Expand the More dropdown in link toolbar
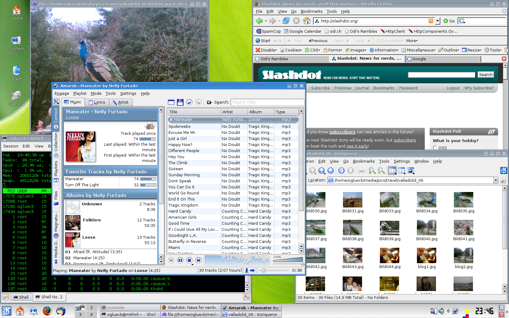This screenshot has height=318, width=509. pos(412,41)
